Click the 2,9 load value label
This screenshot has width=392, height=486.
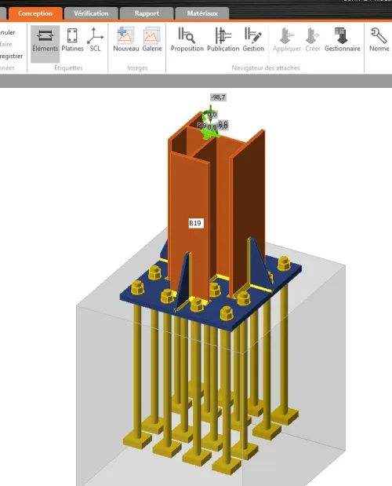[201, 126]
